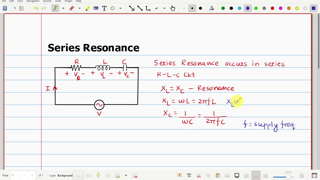320x180 pixels.
Task: Click the green down arrow next page
Action: coord(98,175)
